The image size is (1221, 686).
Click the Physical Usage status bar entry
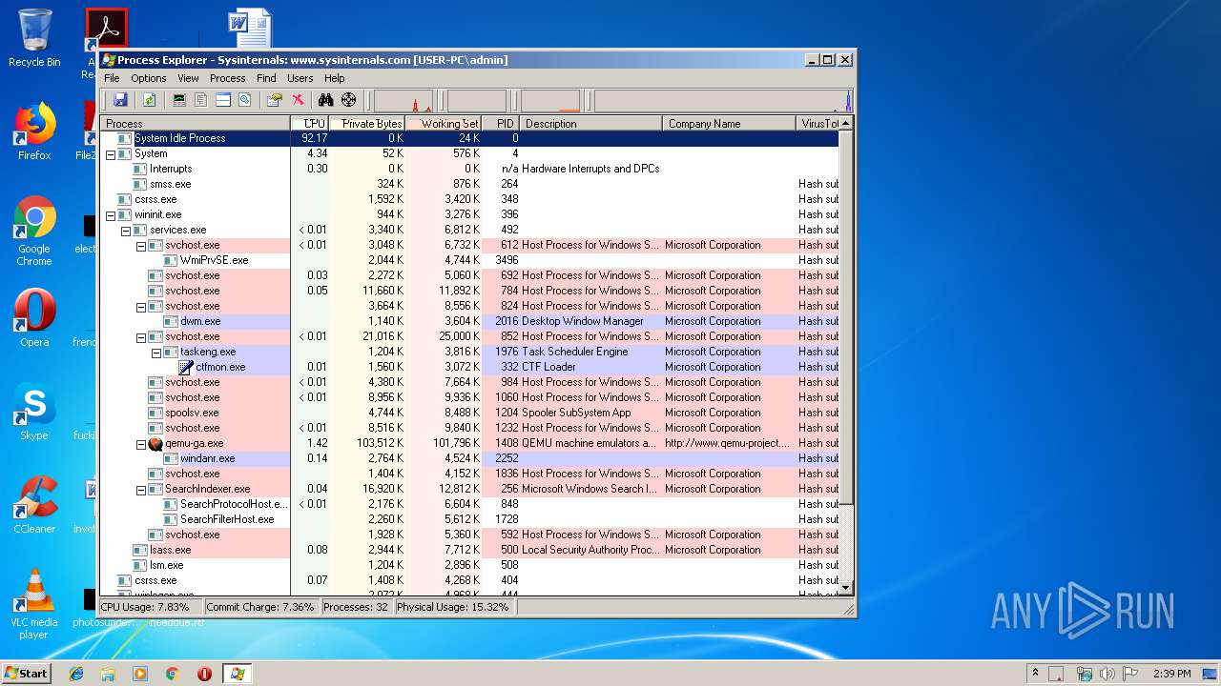pos(453,607)
